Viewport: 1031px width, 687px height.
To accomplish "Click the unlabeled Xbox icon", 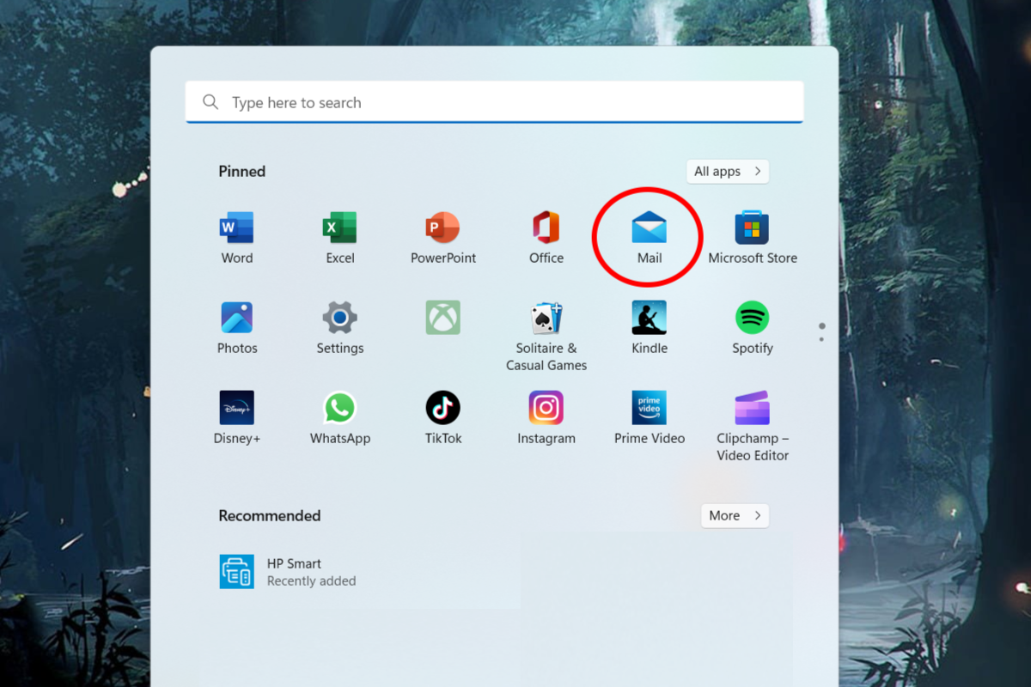I will pyautogui.click(x=442, y=318).
